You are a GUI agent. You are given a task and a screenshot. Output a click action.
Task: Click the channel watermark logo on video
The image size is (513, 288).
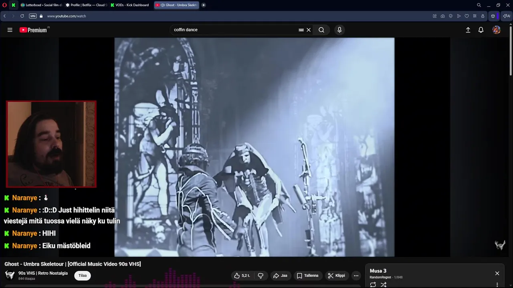tap(500, 245)
